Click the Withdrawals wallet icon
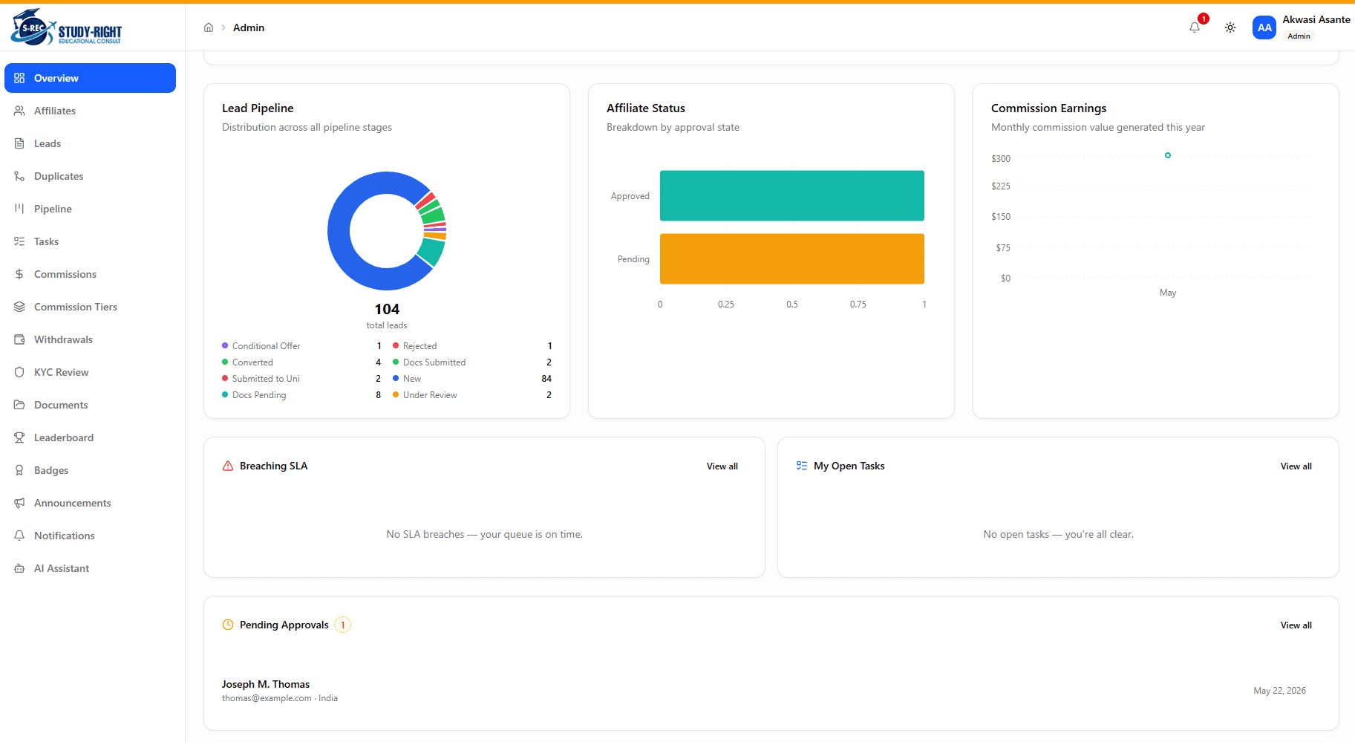Image resolution: width=1355 pixels, height=742 pixels. coord(19,339)
